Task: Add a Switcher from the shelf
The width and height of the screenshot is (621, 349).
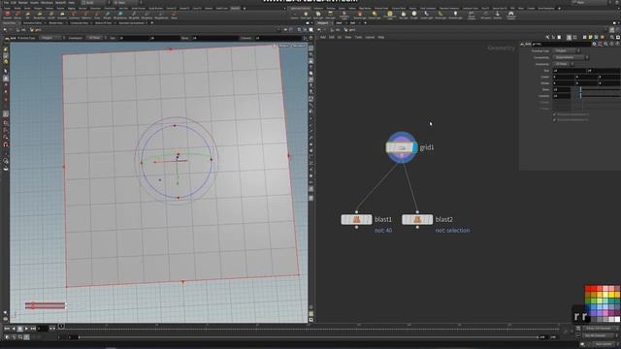Action: 498,16
